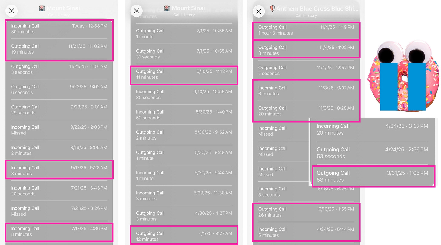Open the 11-minute call on 6/10/25 1:42 PM

184,74
